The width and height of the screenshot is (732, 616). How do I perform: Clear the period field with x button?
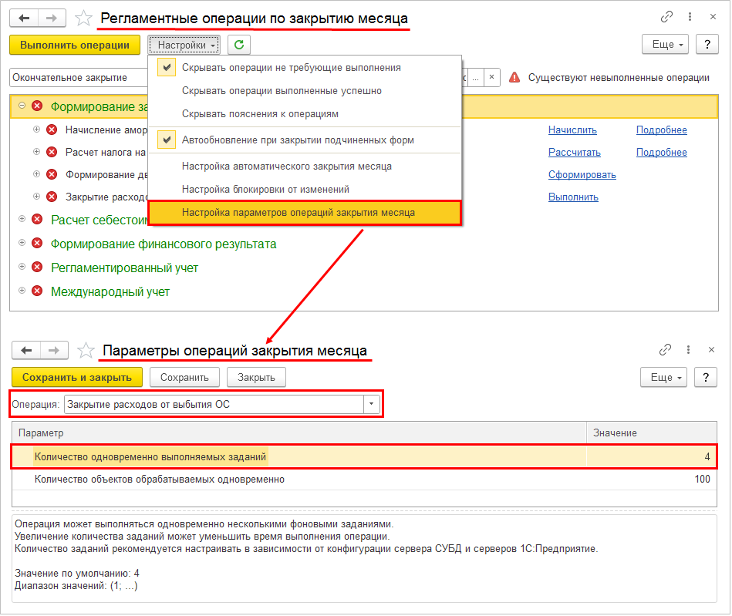click(491, 77)
